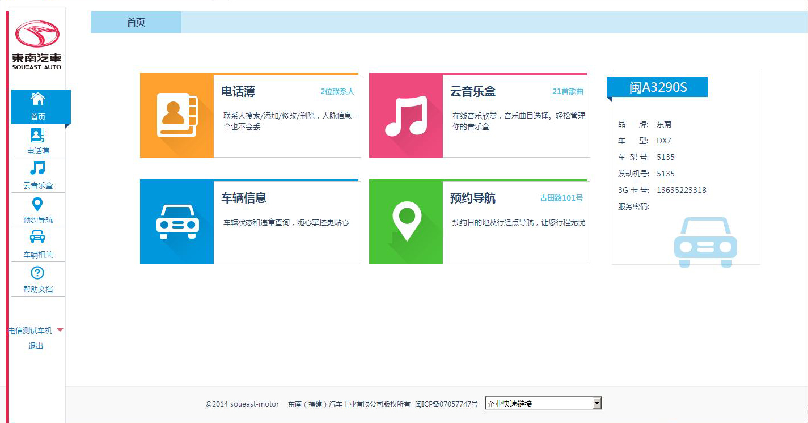Viewport: 808px width, 423px height.
Task: Click the blue car tile icon
Action: (177, 222)
